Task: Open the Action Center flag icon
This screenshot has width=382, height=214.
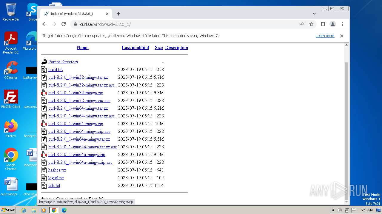Action: pyautogui.click(x=354, y=210)
